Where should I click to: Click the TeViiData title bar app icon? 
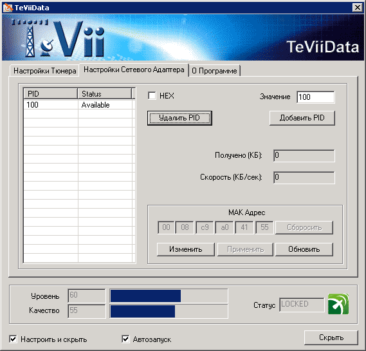[8, 8]
